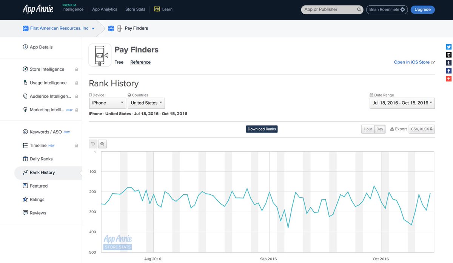
Task: Click the Export label
Action: point(398,129)
